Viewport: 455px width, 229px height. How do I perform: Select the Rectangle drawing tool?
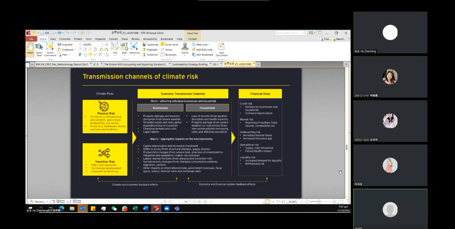(169, 55)
